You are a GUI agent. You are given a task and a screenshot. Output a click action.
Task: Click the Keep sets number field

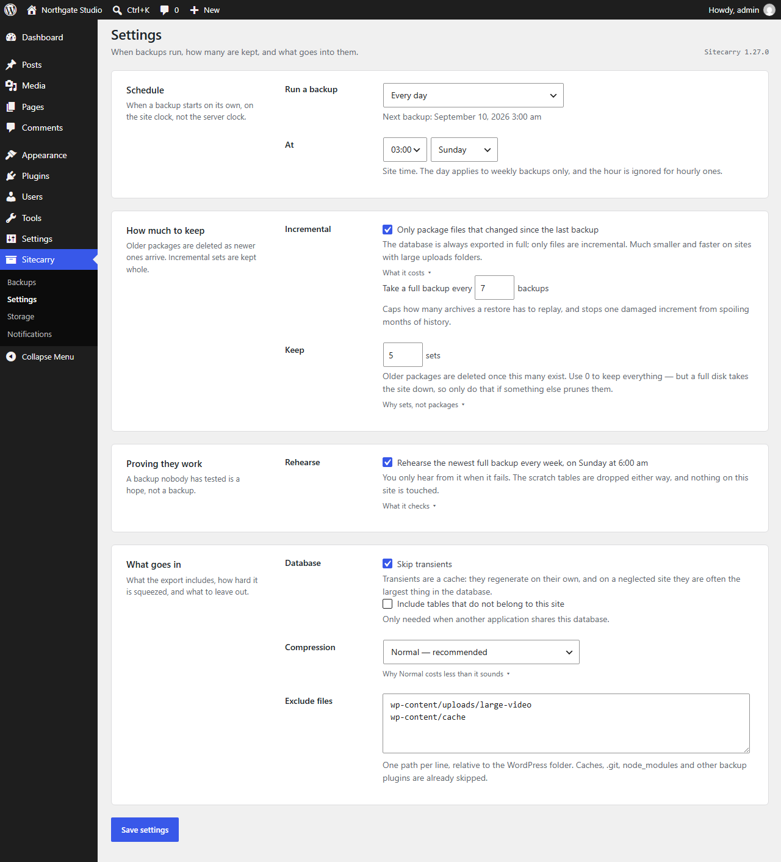coord(403,355)
